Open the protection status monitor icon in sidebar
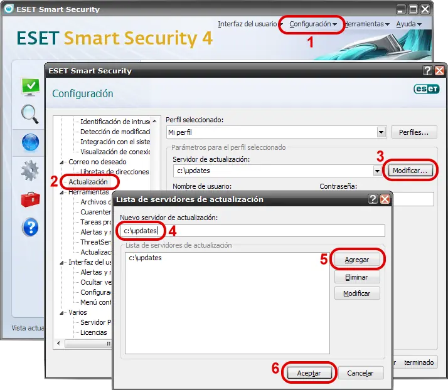This screenshot has width=448, height=390. point(30,87)
